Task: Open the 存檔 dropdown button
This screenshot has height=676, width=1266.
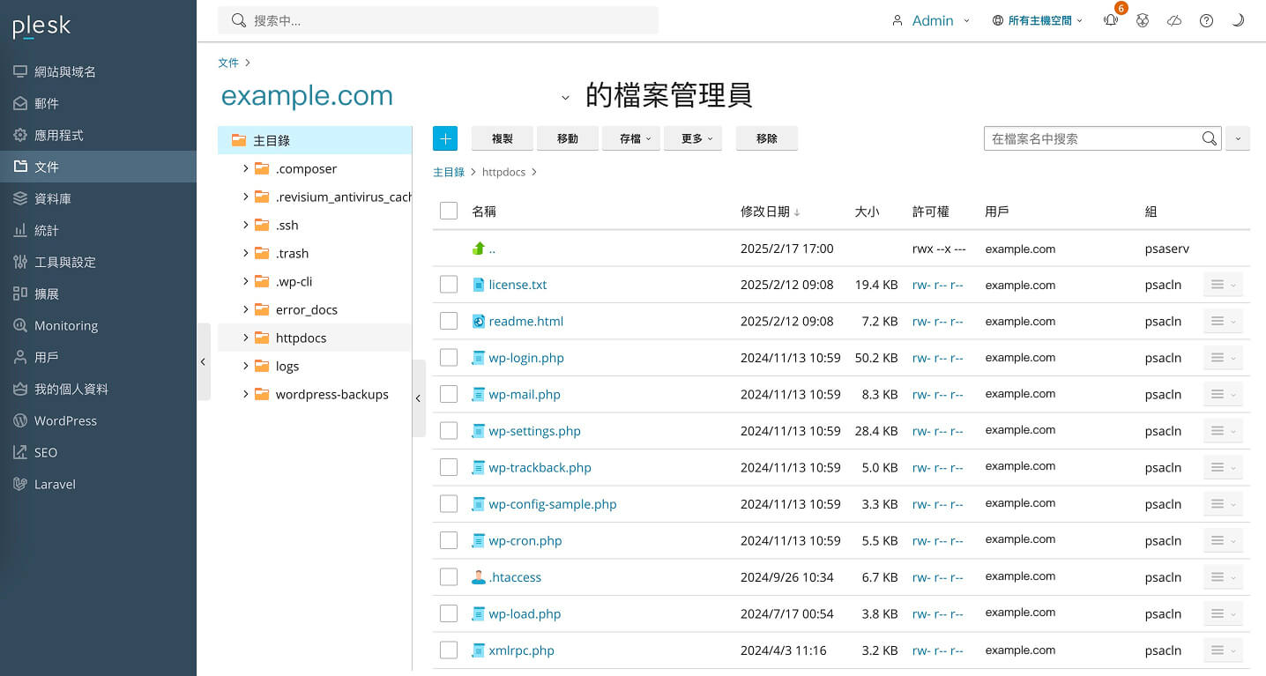Action: pos(631,138)
